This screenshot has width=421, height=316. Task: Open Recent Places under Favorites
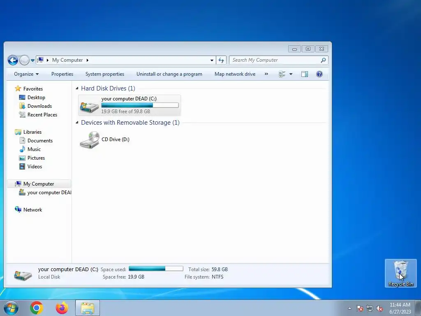click(x=42, y=115)
